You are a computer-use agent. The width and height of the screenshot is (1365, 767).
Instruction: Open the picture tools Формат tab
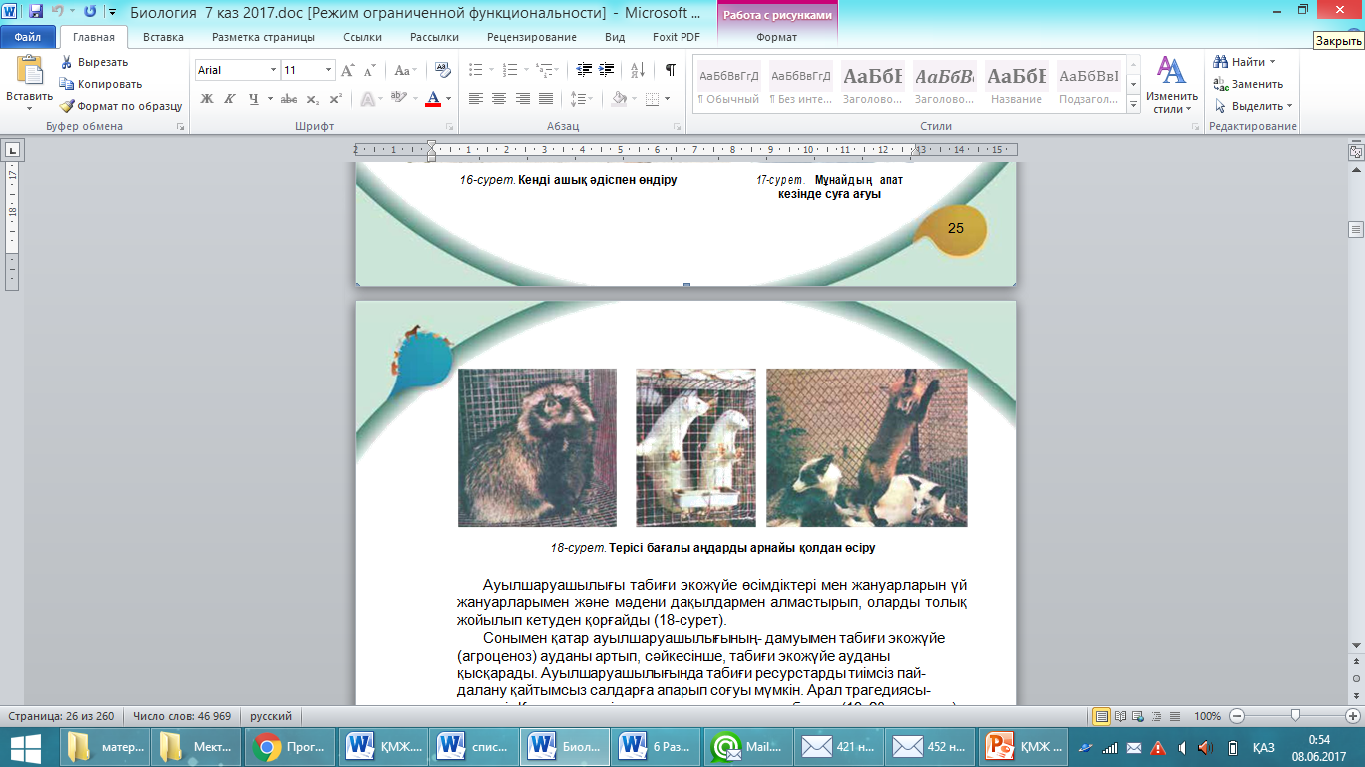coord(776,38)
